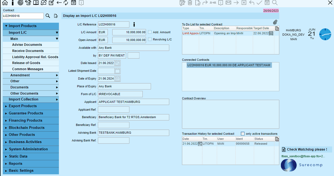Sort by Target Date column header

point(263,28)
